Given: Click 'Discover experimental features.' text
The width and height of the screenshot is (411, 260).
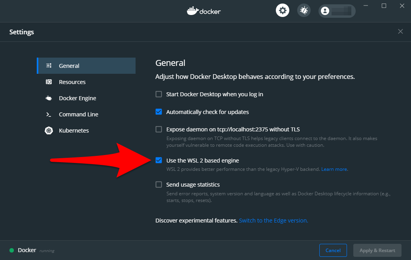Looking at the screenshot, I should pos(196,221).
